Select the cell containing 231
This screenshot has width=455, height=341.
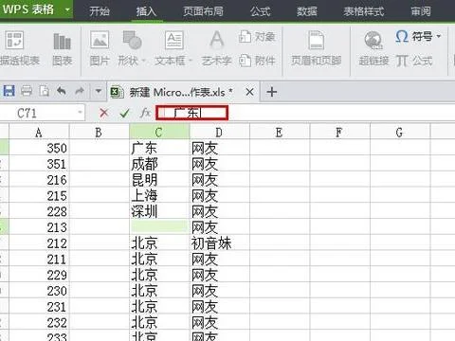click(x=39, y=307)
